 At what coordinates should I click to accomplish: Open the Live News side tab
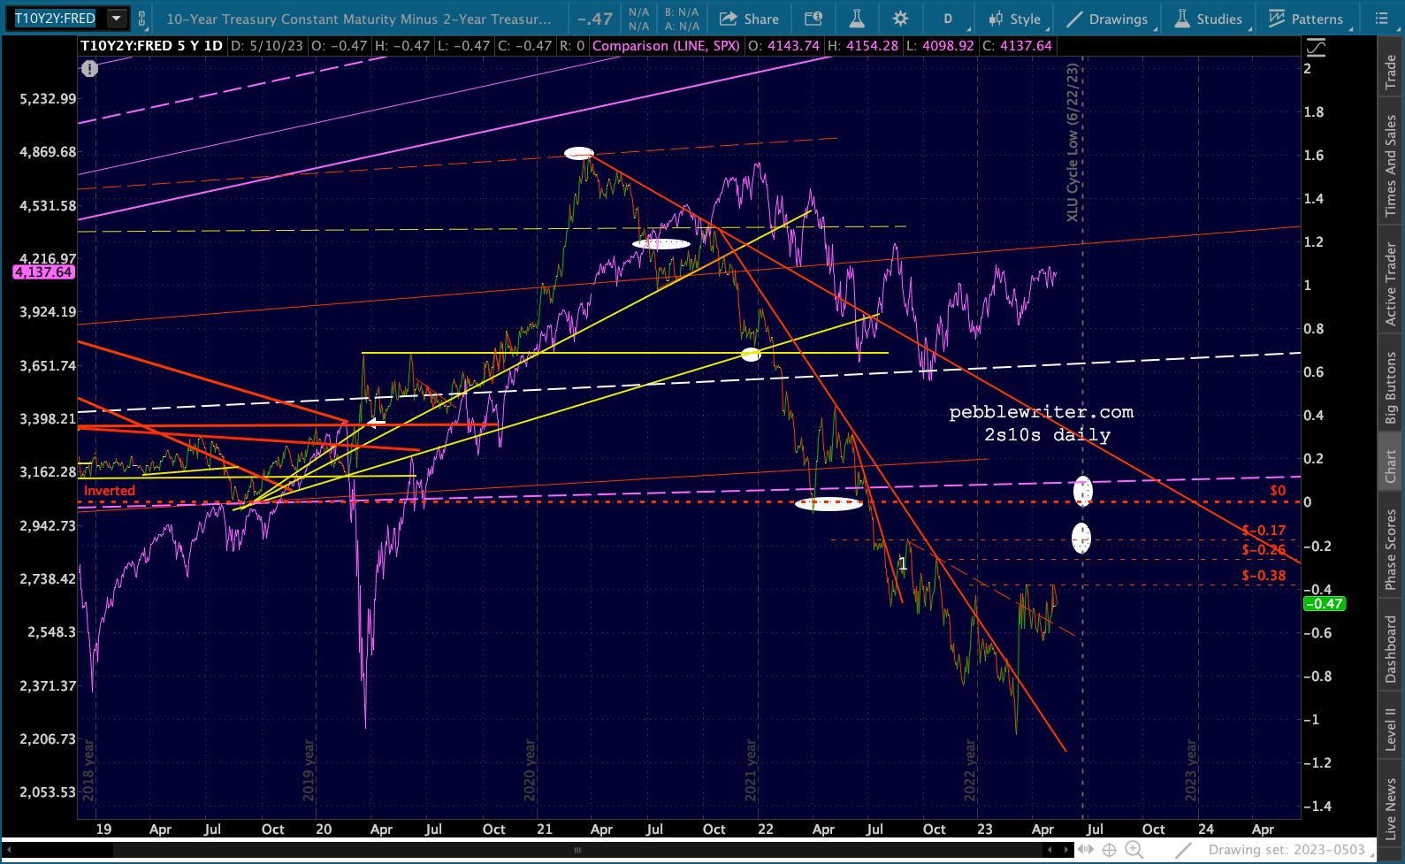coord(1391,809)
